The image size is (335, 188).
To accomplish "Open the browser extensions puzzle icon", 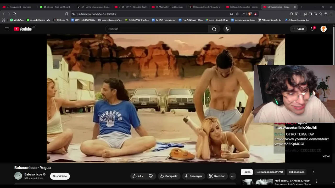I will point(291,14).
